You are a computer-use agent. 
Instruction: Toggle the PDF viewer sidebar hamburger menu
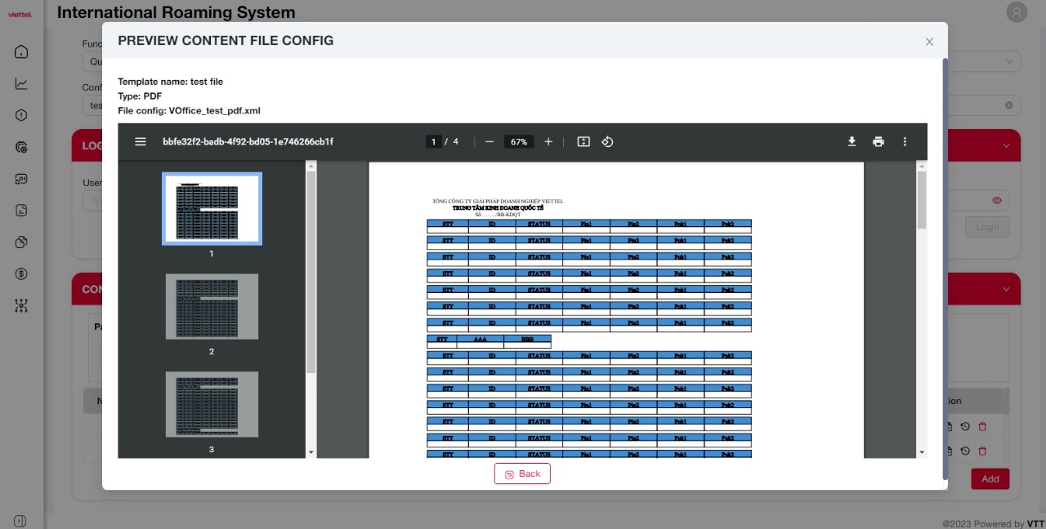[141, 142]
